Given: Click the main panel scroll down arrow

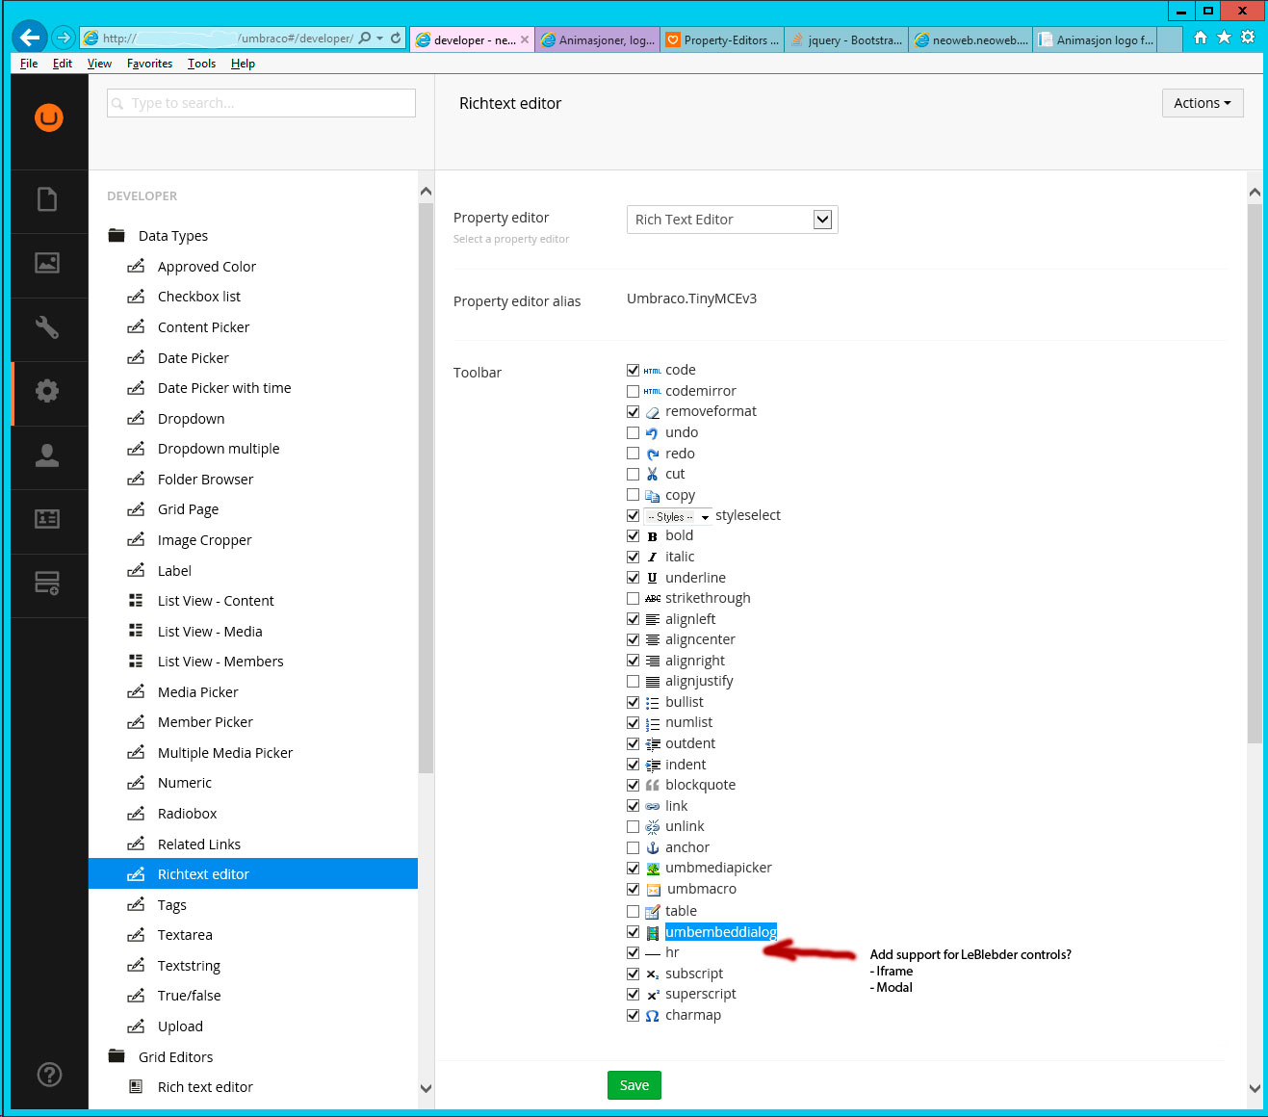Looking at the screenshot, I should 1255,1088.
